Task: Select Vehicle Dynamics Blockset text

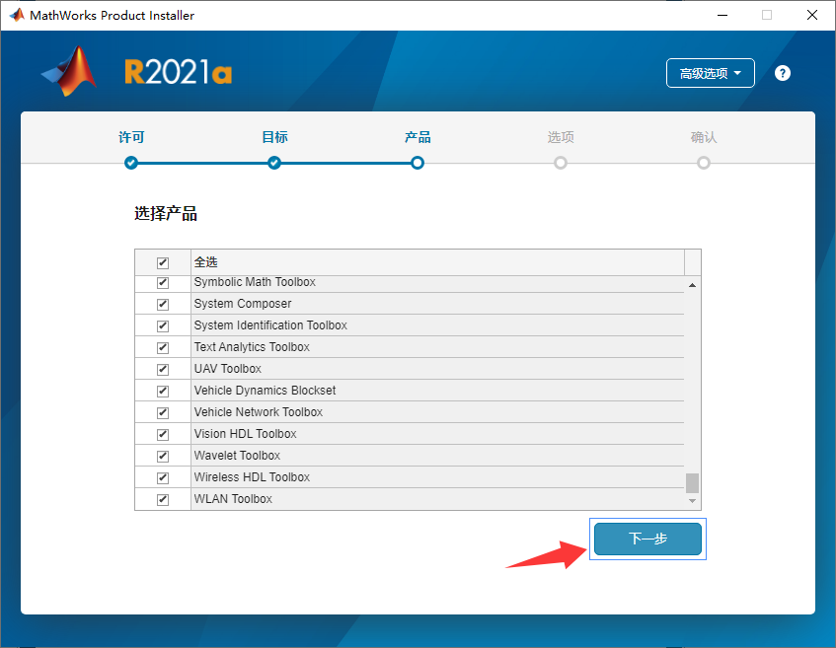Action: click(265, 391)
